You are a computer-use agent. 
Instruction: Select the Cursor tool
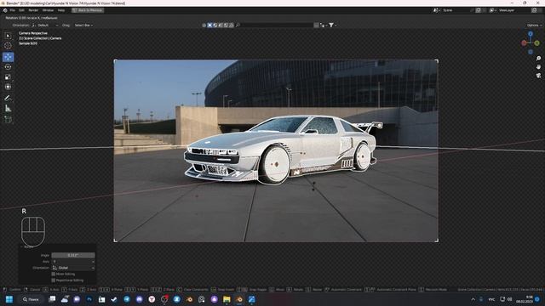click(x=8, y=45)
